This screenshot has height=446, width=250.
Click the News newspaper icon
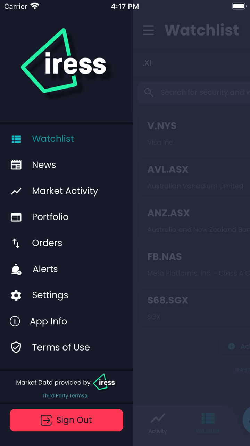coord(16,165)
